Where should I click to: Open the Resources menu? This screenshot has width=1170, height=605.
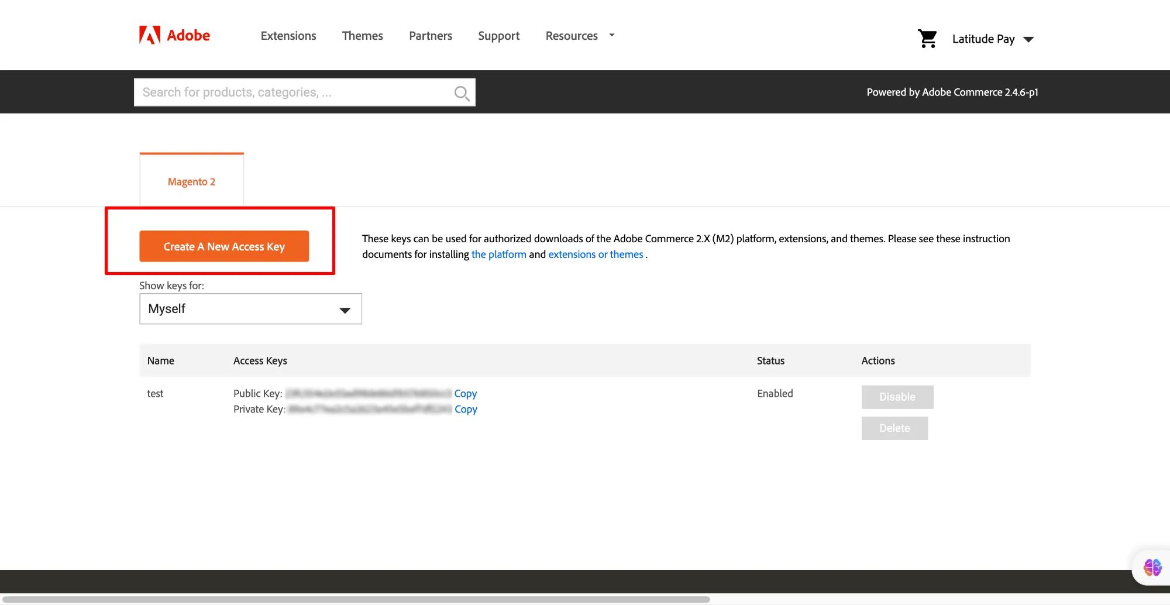pos(572,36)
